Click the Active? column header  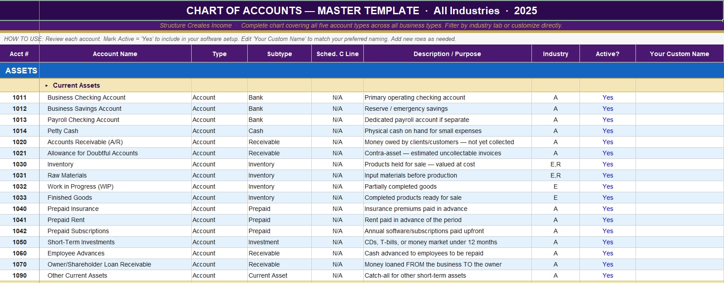pos(607,54)
